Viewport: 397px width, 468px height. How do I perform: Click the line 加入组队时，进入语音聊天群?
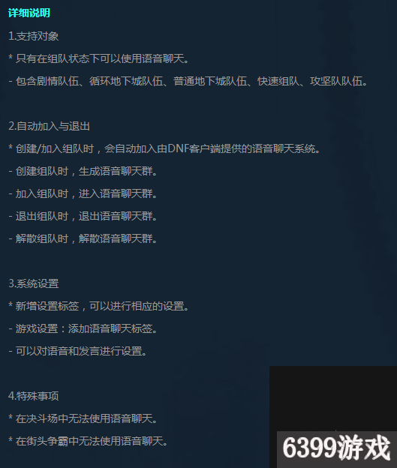(83, 193)
